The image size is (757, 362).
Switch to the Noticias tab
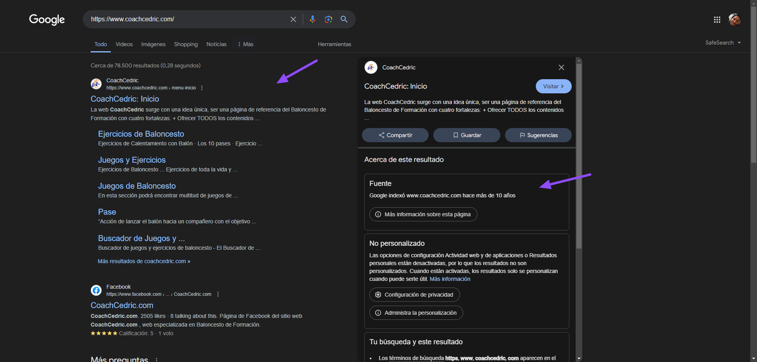pos(216,44)
